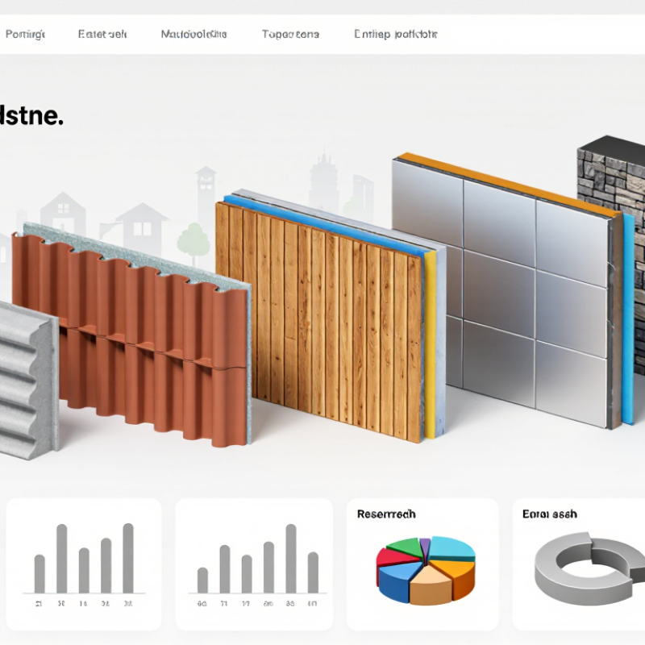This screenshot has width=645, height=645.
Task: Open the 'Entiiep polfdots' navigation item
Action: (x=395, y=34)
